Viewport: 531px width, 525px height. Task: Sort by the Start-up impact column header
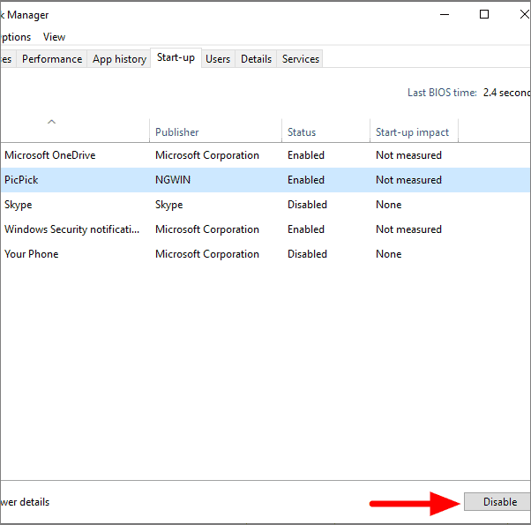pyautogui.click(x=414, y=131)
